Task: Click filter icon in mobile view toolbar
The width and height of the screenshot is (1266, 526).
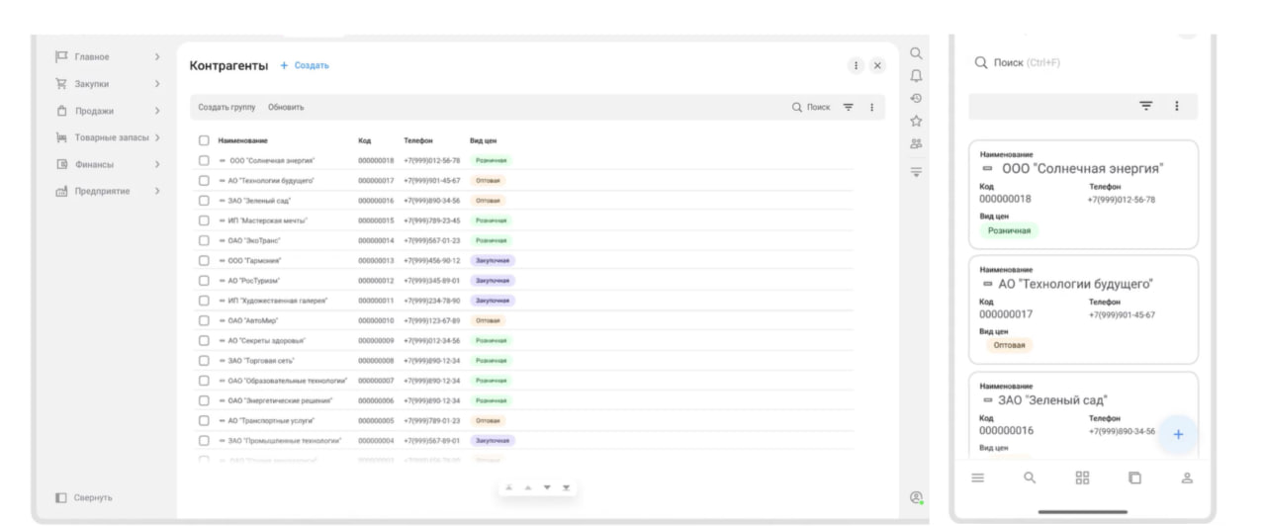Action: pos(1146,106)
